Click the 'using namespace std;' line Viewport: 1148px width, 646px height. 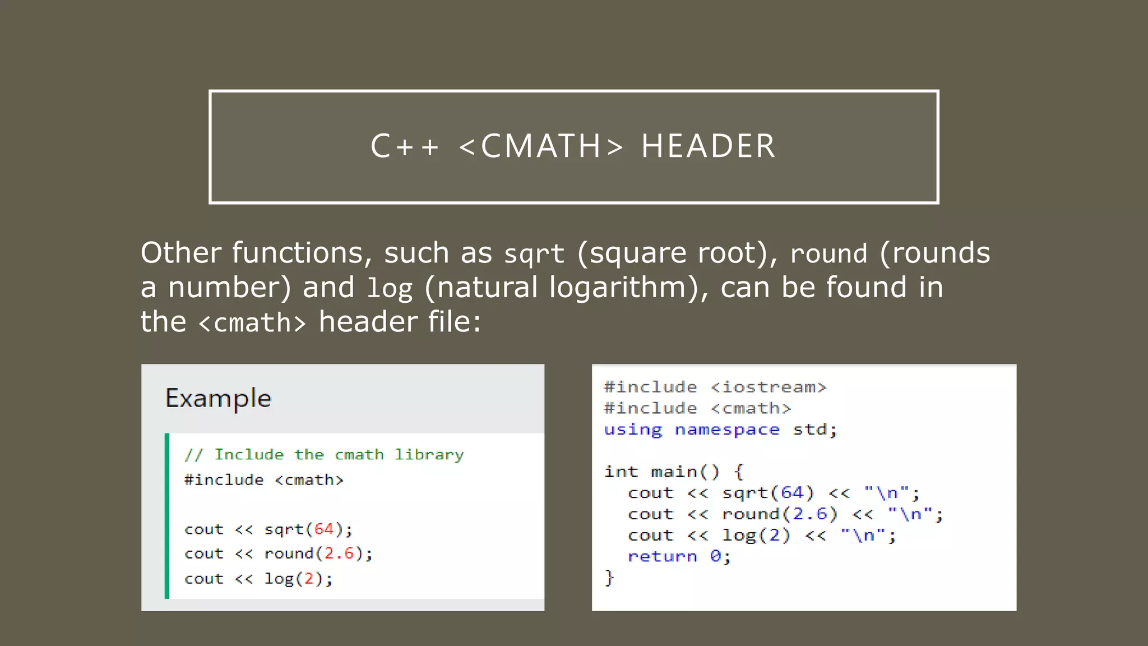point(720,430)
